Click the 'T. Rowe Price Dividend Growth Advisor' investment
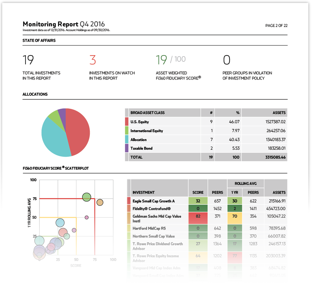312x284 pixels. coord(157,246)
